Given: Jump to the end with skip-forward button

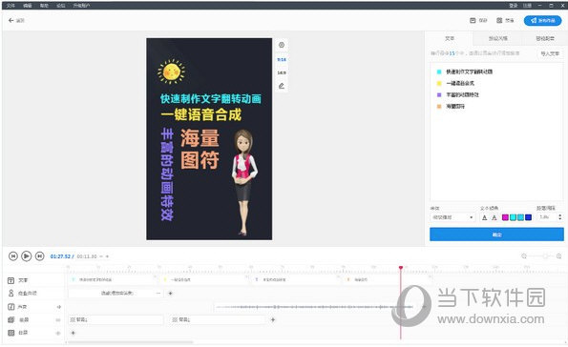Looking at the screenshot, I should coord(40,256).
